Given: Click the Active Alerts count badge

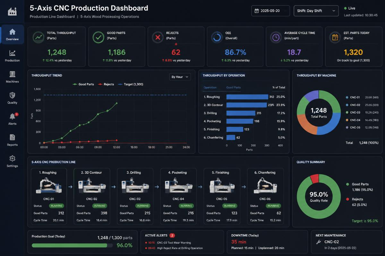Looking at the screenshot, I should point(172,236).
